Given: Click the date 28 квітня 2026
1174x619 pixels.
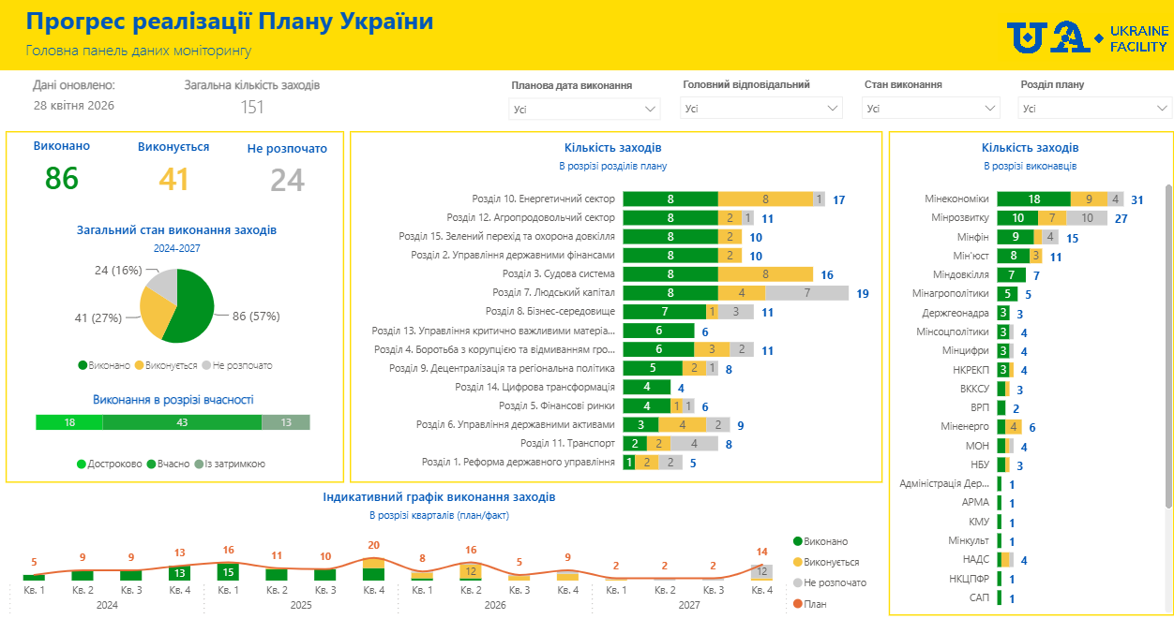Looking at the screenshot, I should click(x=74, y=105).
